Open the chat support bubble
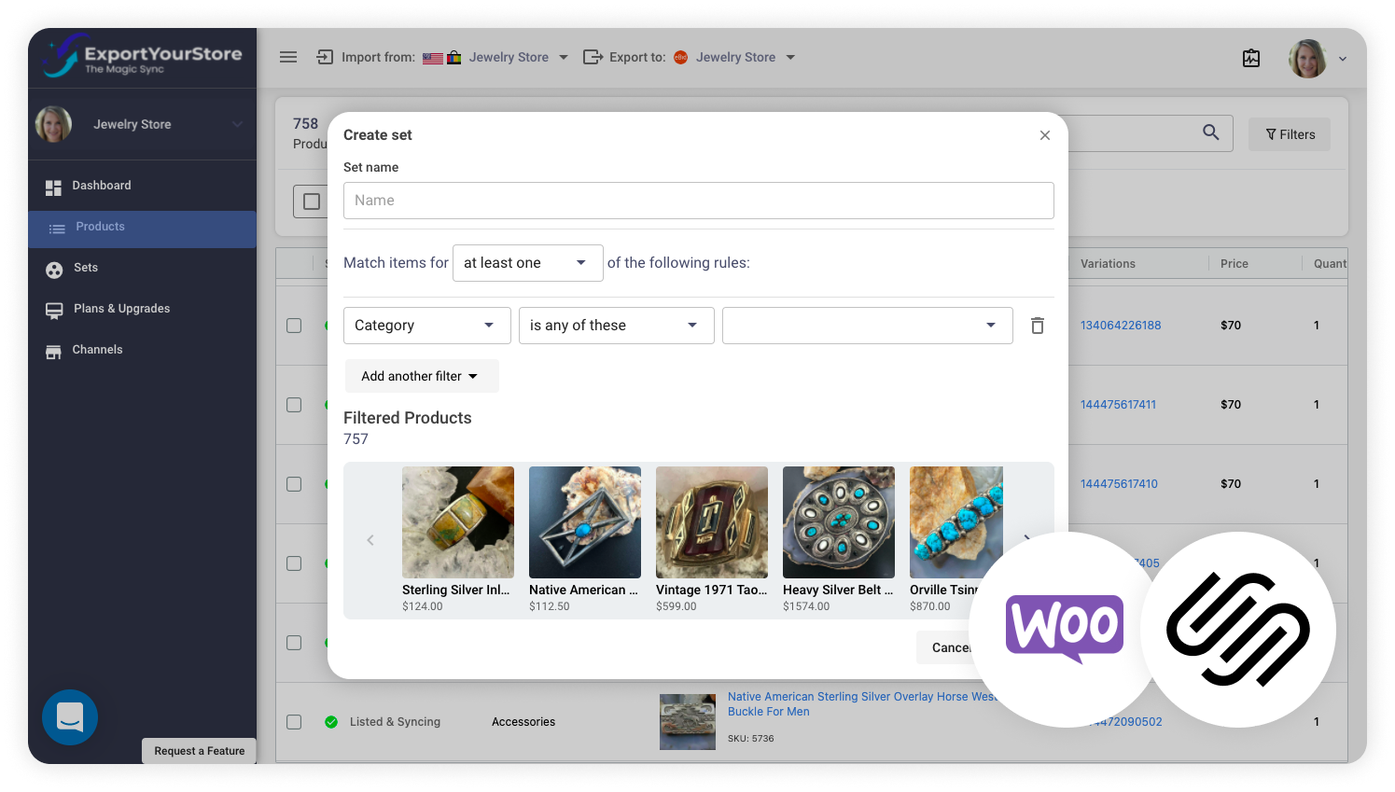 coord(70,717)
